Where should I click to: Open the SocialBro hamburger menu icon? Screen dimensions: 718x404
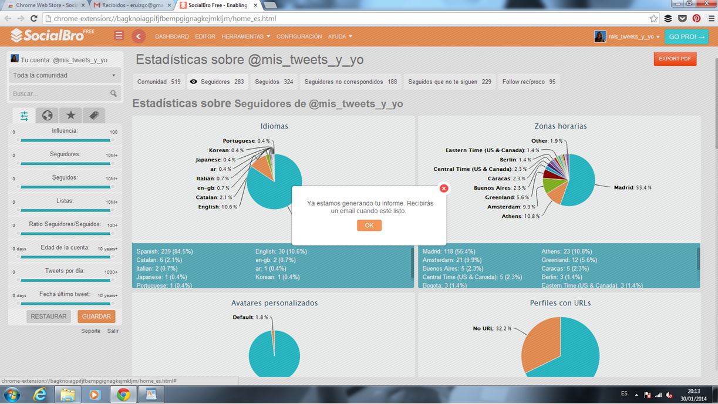point(119,36)
